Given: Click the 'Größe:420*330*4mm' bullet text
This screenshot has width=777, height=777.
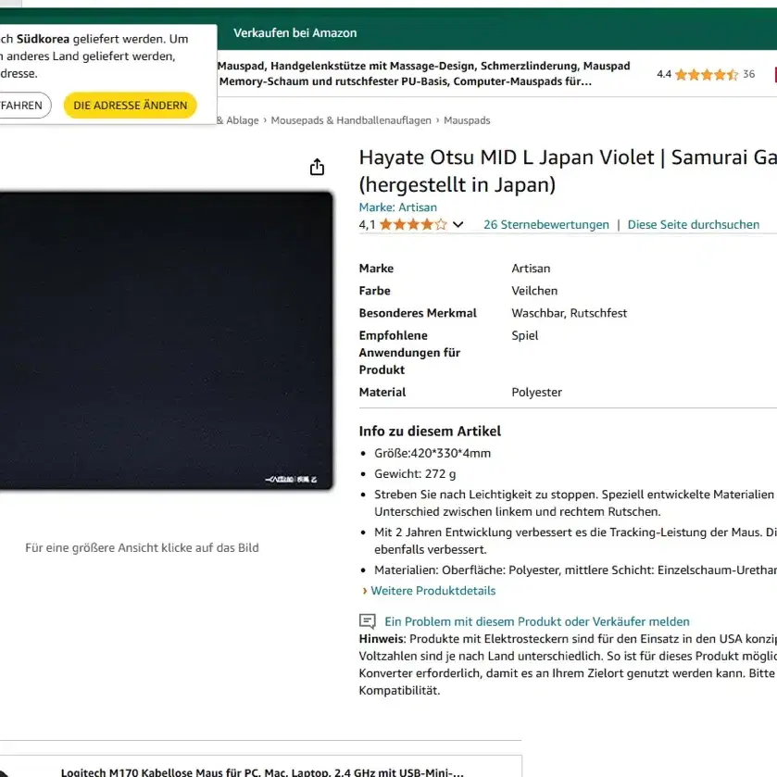Looking at the screenshot, I should tap(432, 453).
